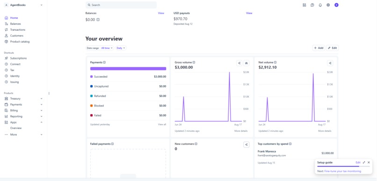The height and width of the screenshot is (181, 377).
Task: Close the Setup guide panel
Action: [369, 162]
